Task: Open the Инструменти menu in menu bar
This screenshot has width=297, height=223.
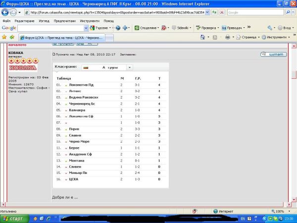Action: [90, 21]
